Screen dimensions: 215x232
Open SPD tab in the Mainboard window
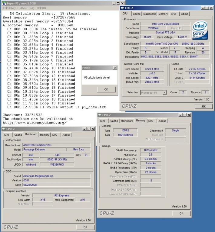tap(55, 135)
